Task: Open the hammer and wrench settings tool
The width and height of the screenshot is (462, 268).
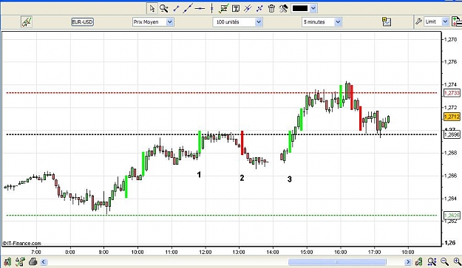Action: pos(283,9)
